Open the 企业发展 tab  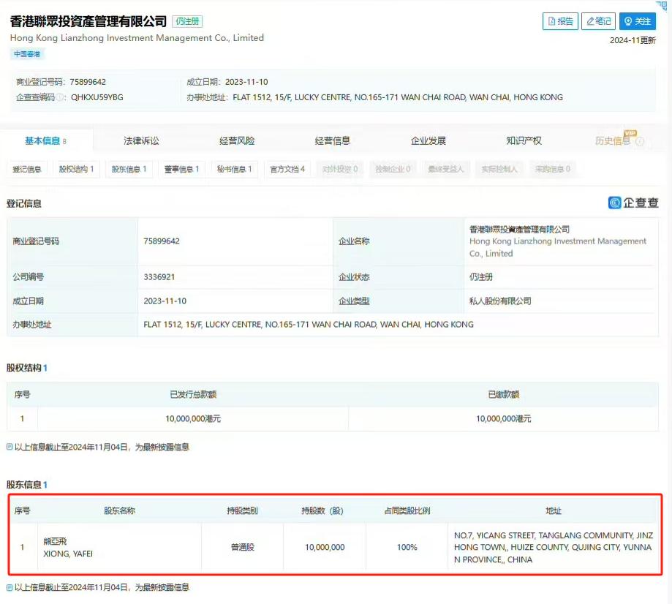click(x=429, y=140)
